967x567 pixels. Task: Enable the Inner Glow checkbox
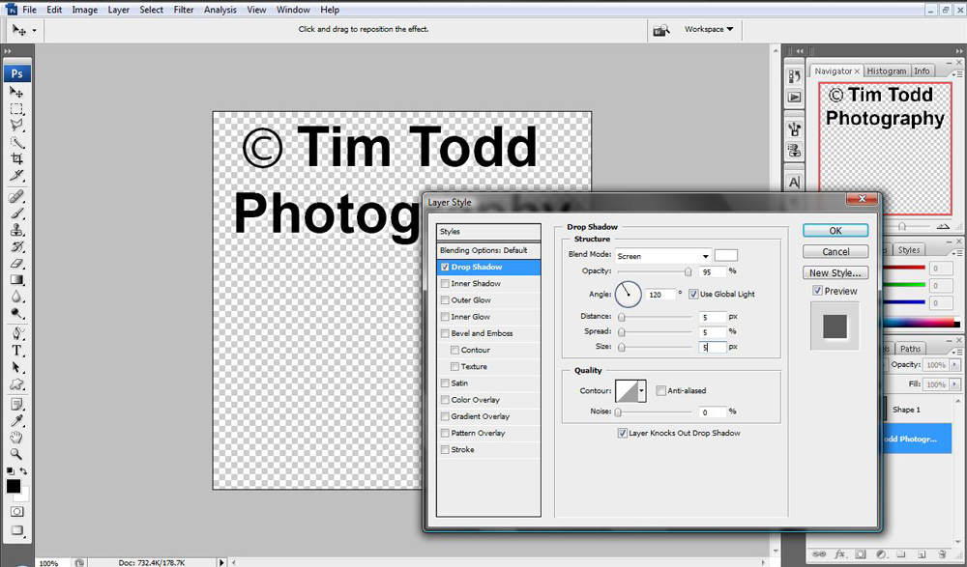click(x=445, y=317)
